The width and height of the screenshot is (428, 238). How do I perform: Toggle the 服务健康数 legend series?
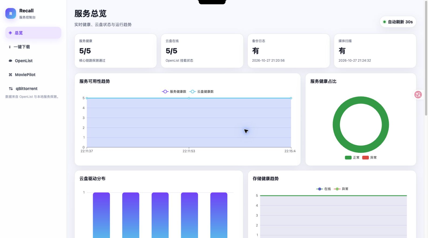(174, 92)
